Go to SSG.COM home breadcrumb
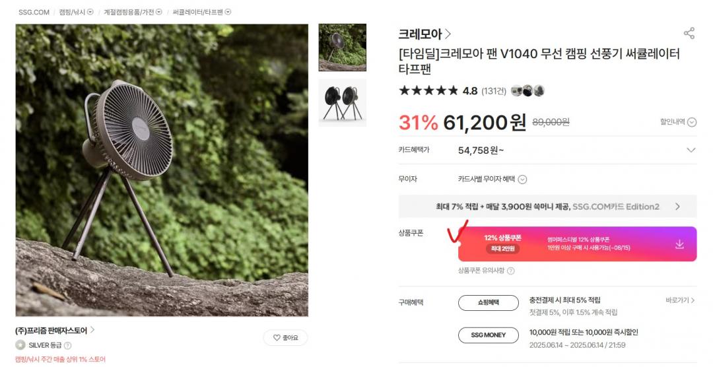713x367 pixels. [x=34, y=13]
